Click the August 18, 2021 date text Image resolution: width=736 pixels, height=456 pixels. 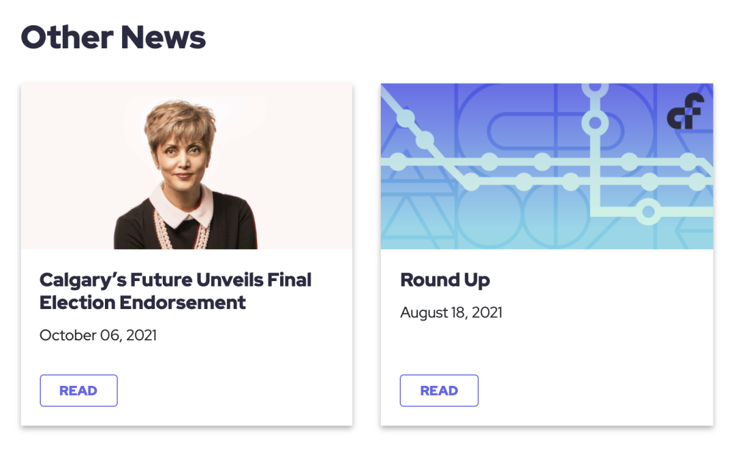tap(451, 312)
